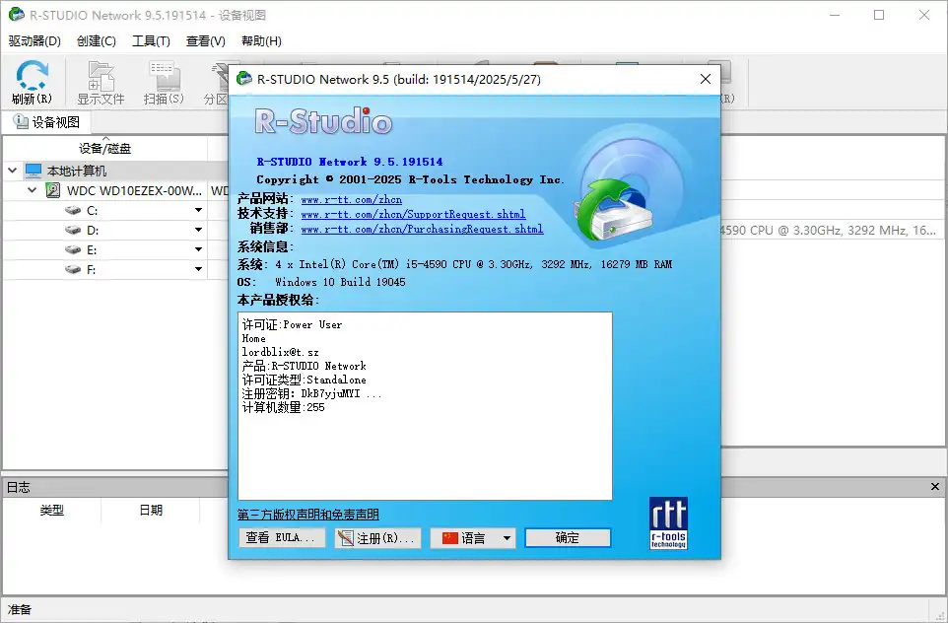Click the 本地计算机 computer icon
This screenshot has width=948, height=623.
34,171
